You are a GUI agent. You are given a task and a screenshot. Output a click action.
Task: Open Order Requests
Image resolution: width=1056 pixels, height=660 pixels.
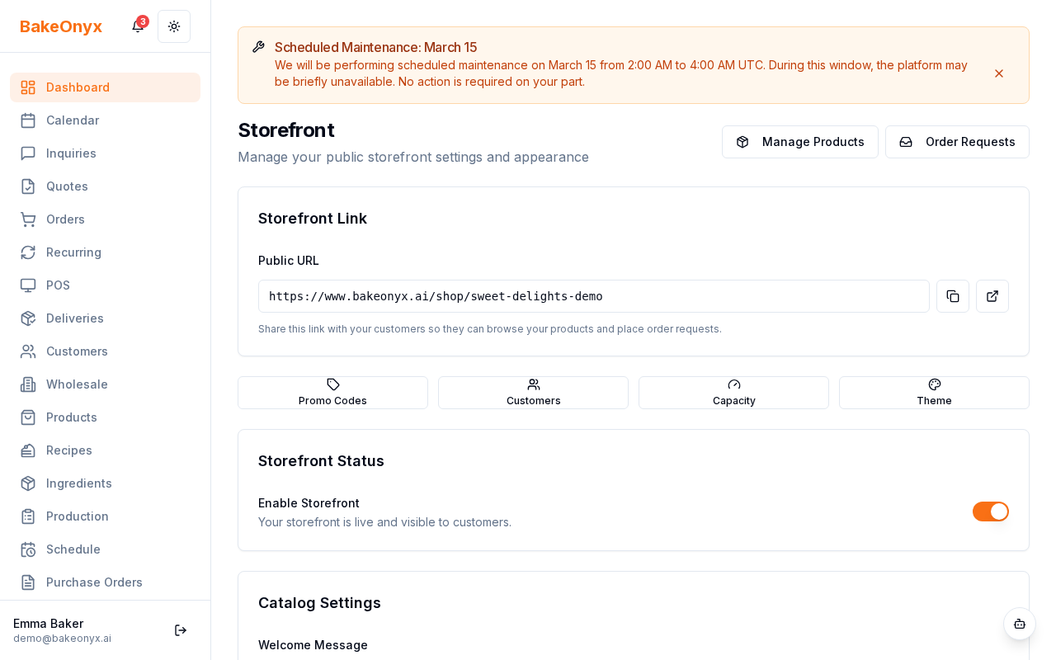point(957,142)
